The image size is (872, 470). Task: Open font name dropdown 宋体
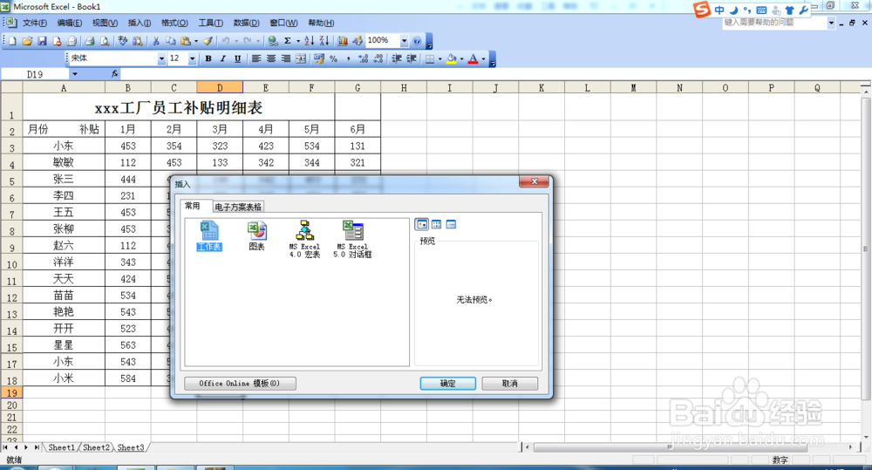[161, 58]
